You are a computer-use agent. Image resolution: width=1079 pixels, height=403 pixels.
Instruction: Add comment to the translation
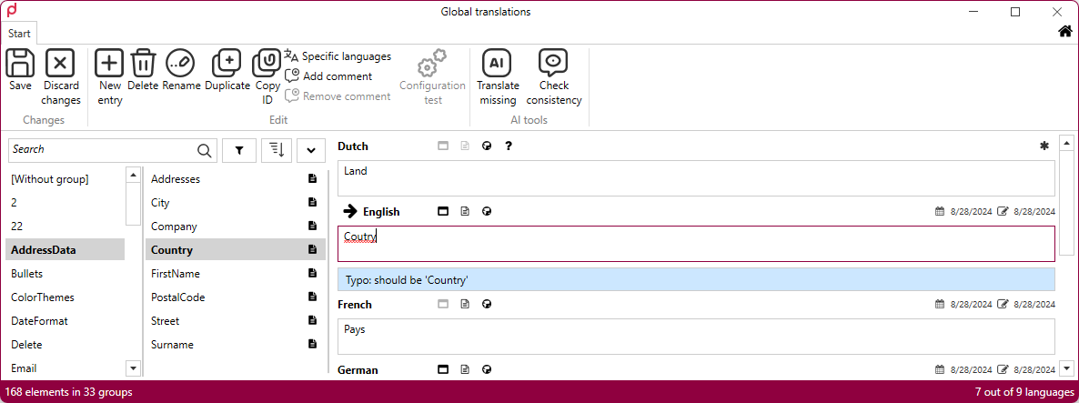[x=328, y=76]
